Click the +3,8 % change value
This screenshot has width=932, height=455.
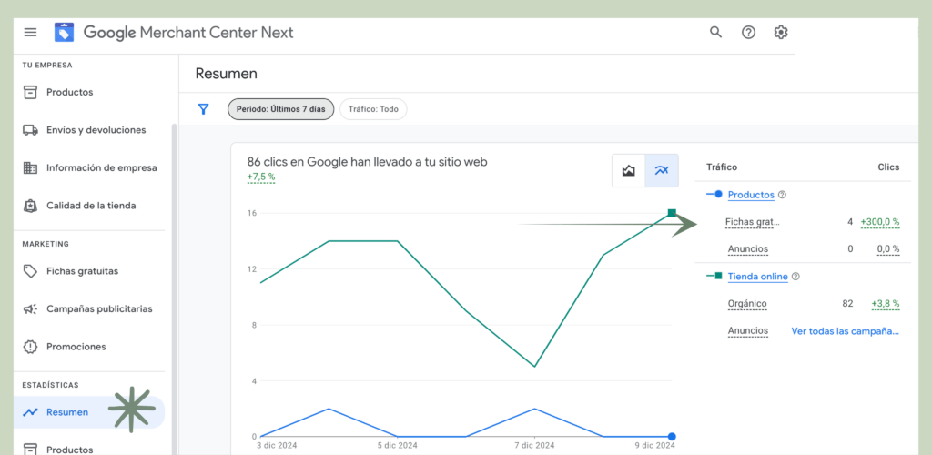(885, 304)
